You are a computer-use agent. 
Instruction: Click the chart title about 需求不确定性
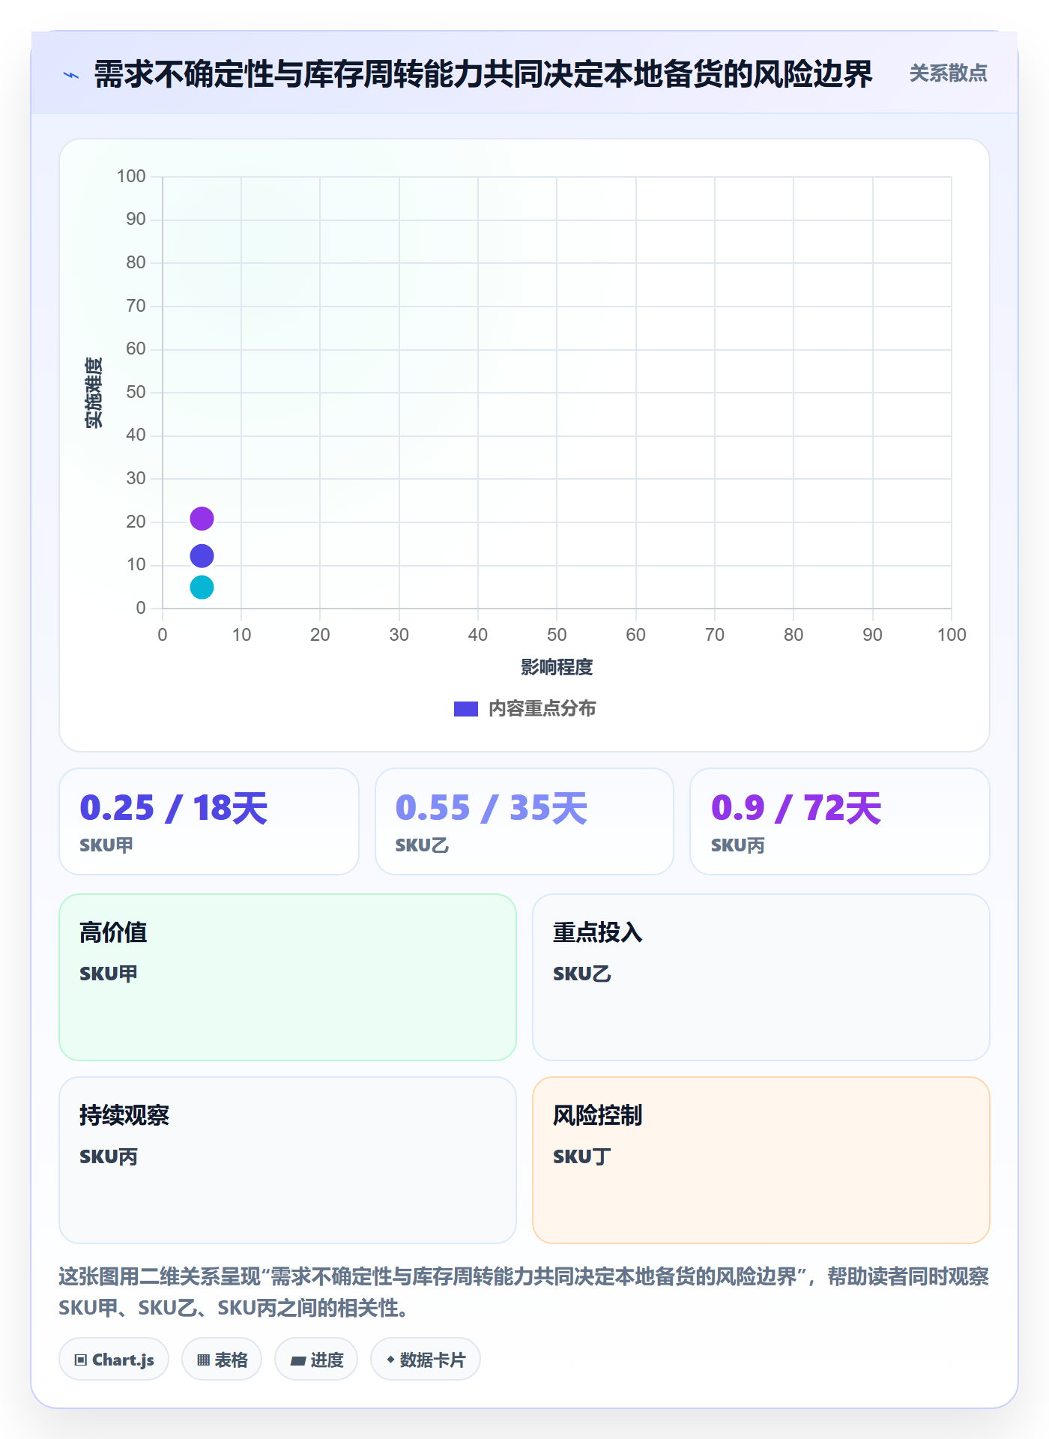pos(483,75)
